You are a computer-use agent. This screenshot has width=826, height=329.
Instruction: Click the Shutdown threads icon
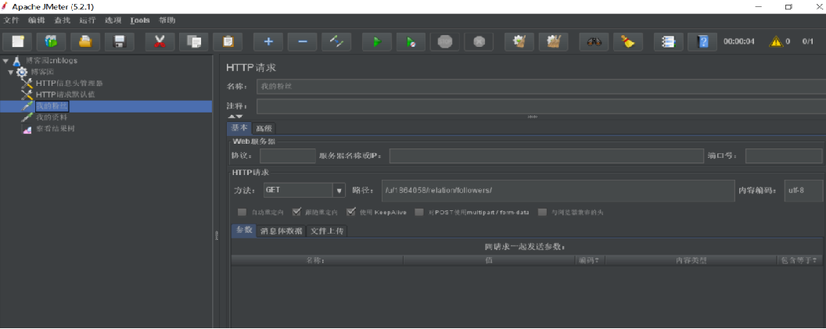(x=479, y=41)
